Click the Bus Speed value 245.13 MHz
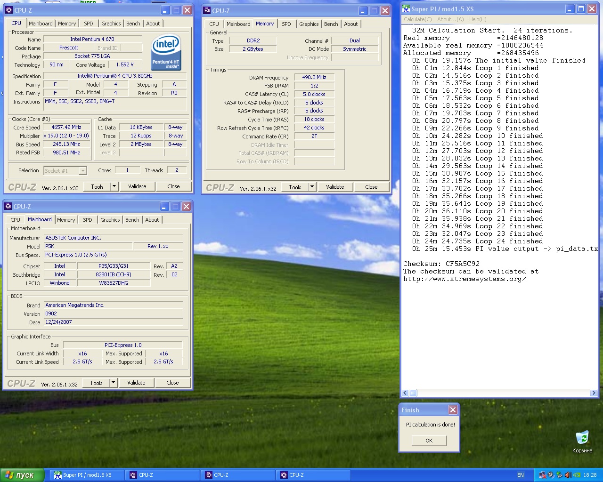 pos(66,144)
